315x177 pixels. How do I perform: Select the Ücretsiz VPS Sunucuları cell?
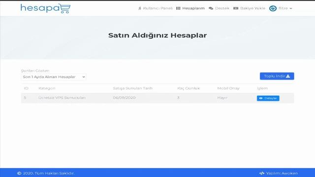pos(62,97)
